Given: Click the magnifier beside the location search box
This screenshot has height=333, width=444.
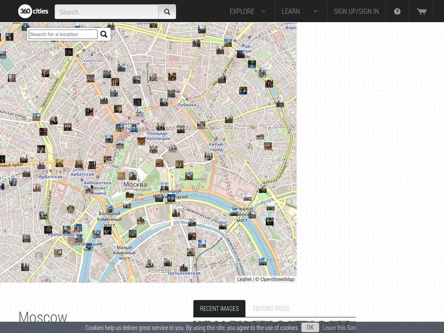Looking at the screenshot, I should tap(104, 34).
